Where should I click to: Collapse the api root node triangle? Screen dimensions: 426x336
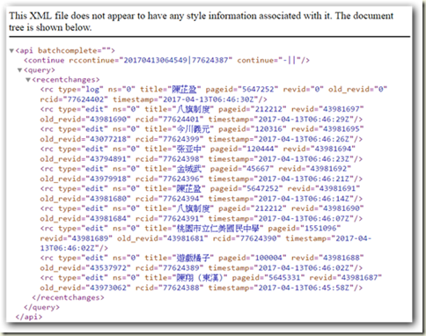[11, 51]
